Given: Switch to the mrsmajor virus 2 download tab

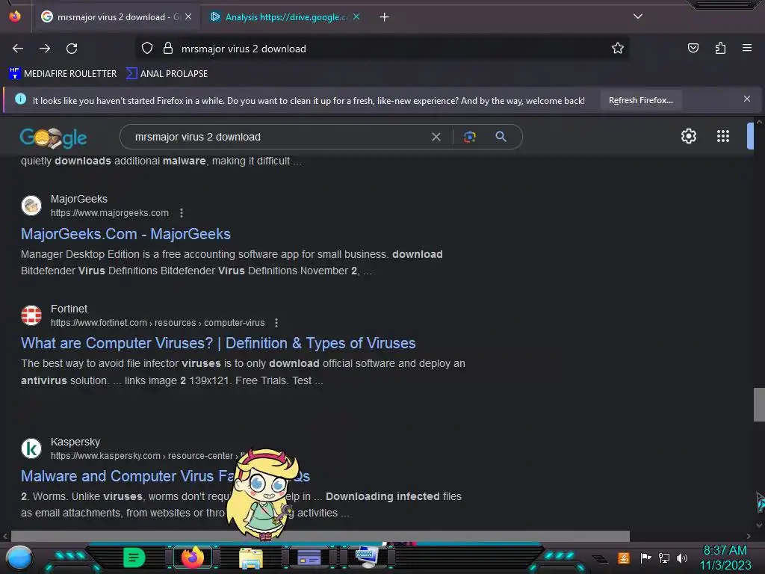Looking at the screenshot, I should tap(117, 17).
